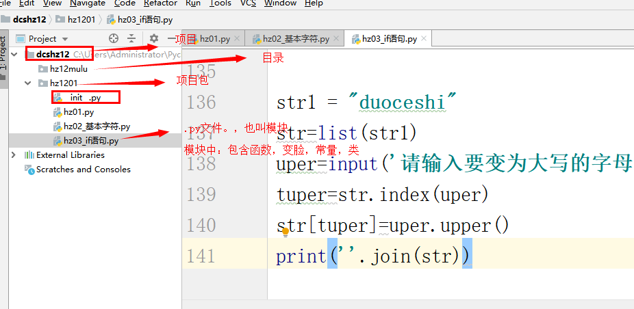Open the Help menu
634x309 pixels.
point(314,3)
